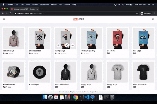Open the Trash in the Dock

(x=112, y=97)
